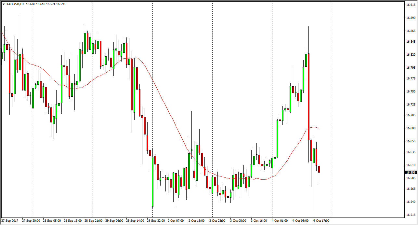Click the last red candle on the chart
This screenshot has height=225, width=418.
(x=319, y=169)
